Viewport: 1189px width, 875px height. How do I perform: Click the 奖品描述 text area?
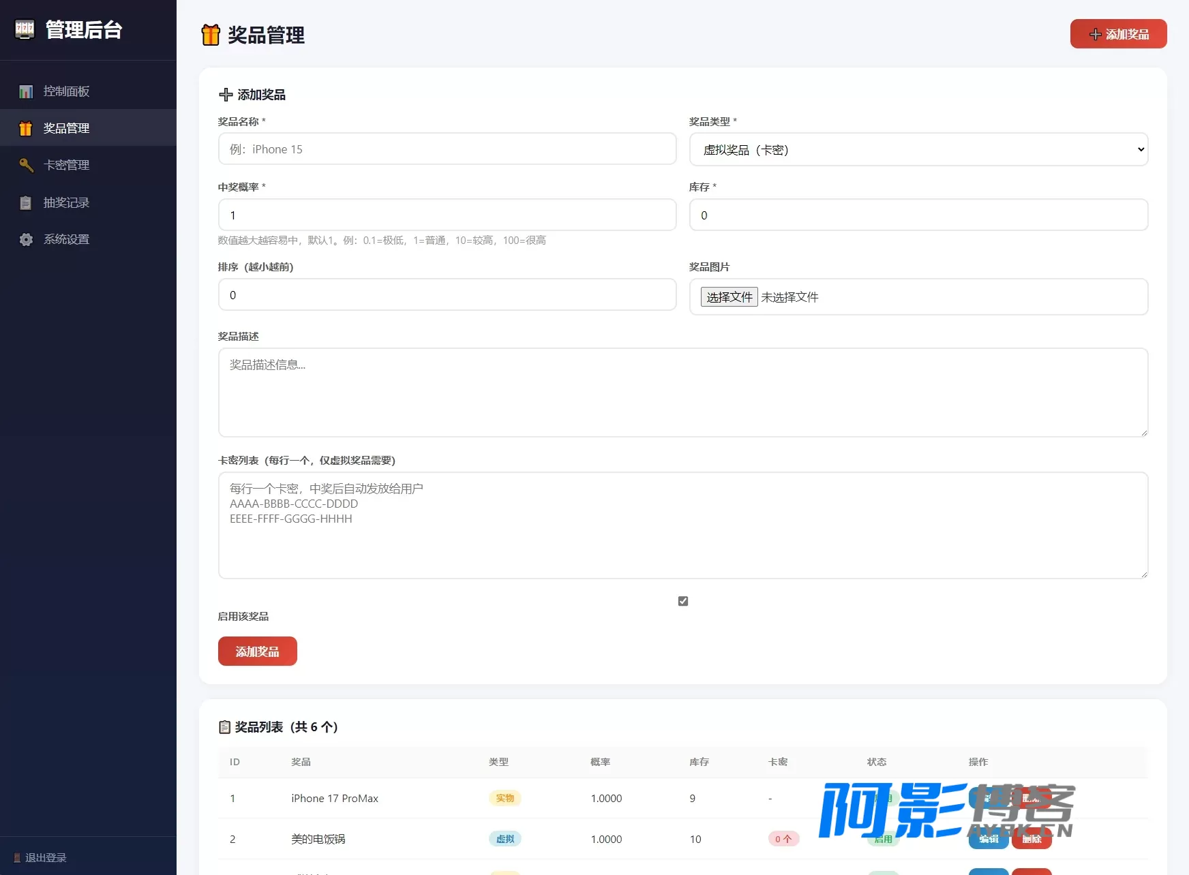pos(683,393)
